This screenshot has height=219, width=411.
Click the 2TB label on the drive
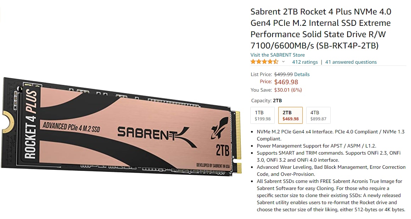click(x=223, y=150)
